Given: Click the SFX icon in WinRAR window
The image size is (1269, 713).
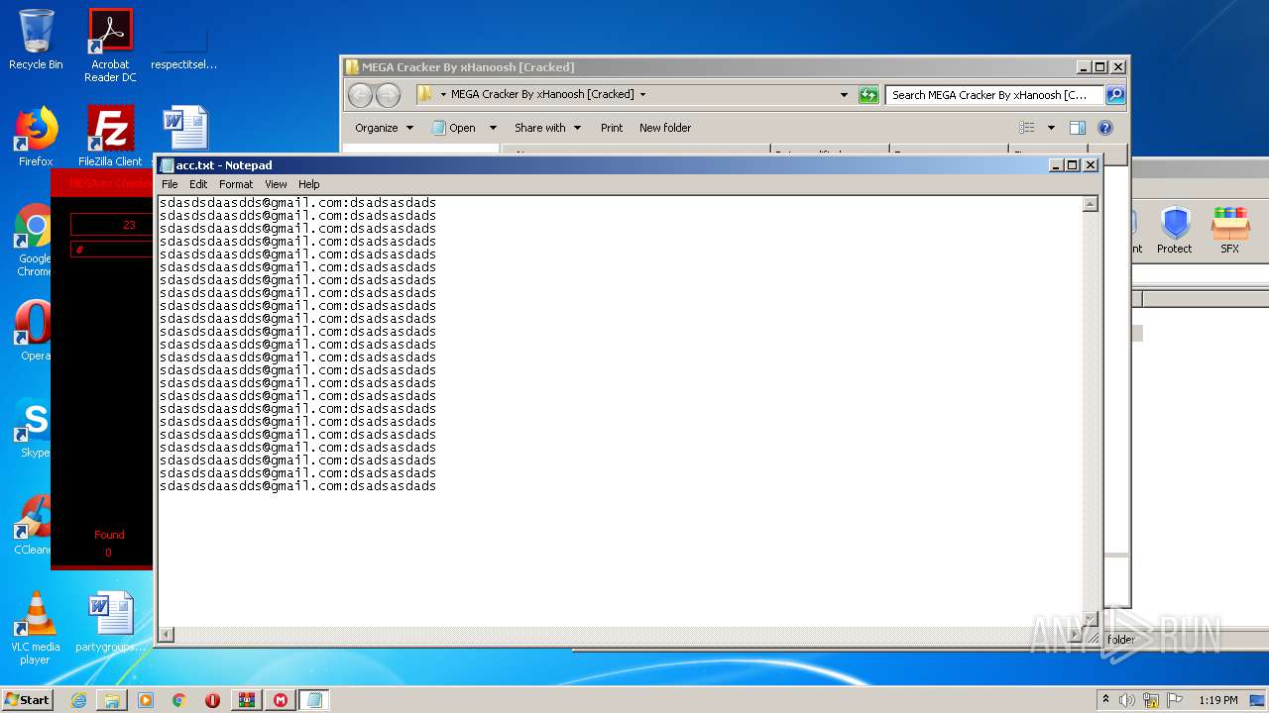Looking at the screenshot, I should [x=1229, y=231].
